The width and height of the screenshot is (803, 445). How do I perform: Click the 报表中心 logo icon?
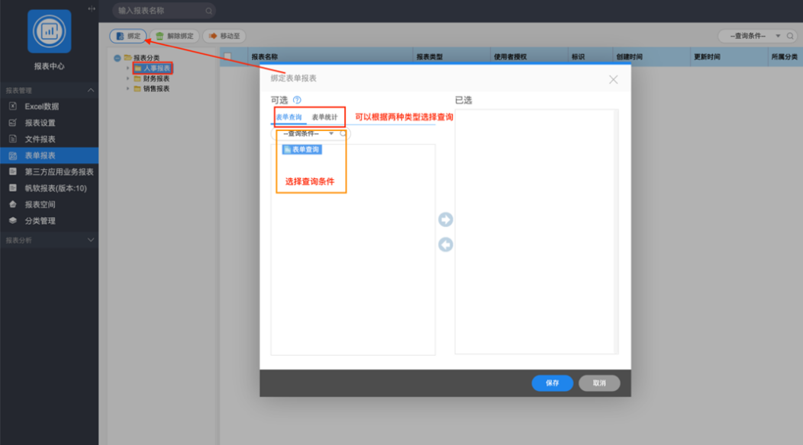(49, 31)
